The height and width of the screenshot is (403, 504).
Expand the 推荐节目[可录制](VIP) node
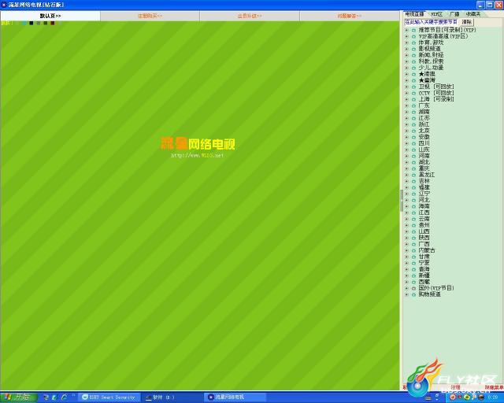[406, 30]
